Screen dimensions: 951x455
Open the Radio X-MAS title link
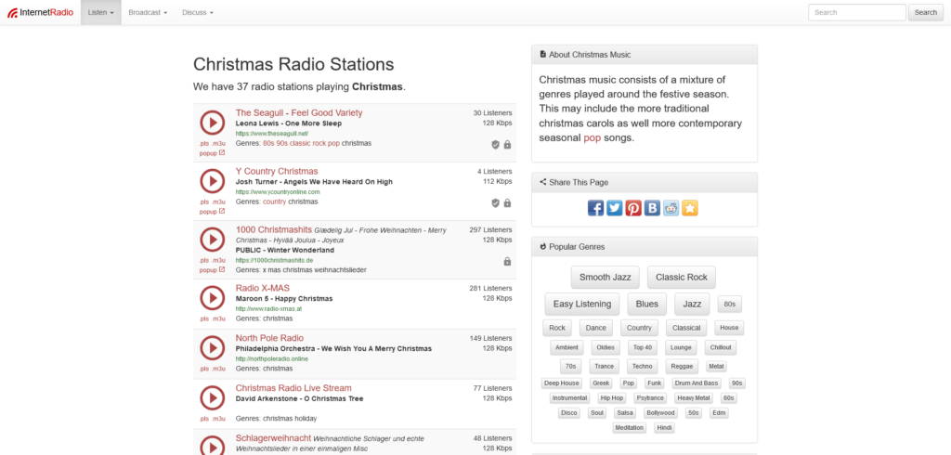[263, 288]
